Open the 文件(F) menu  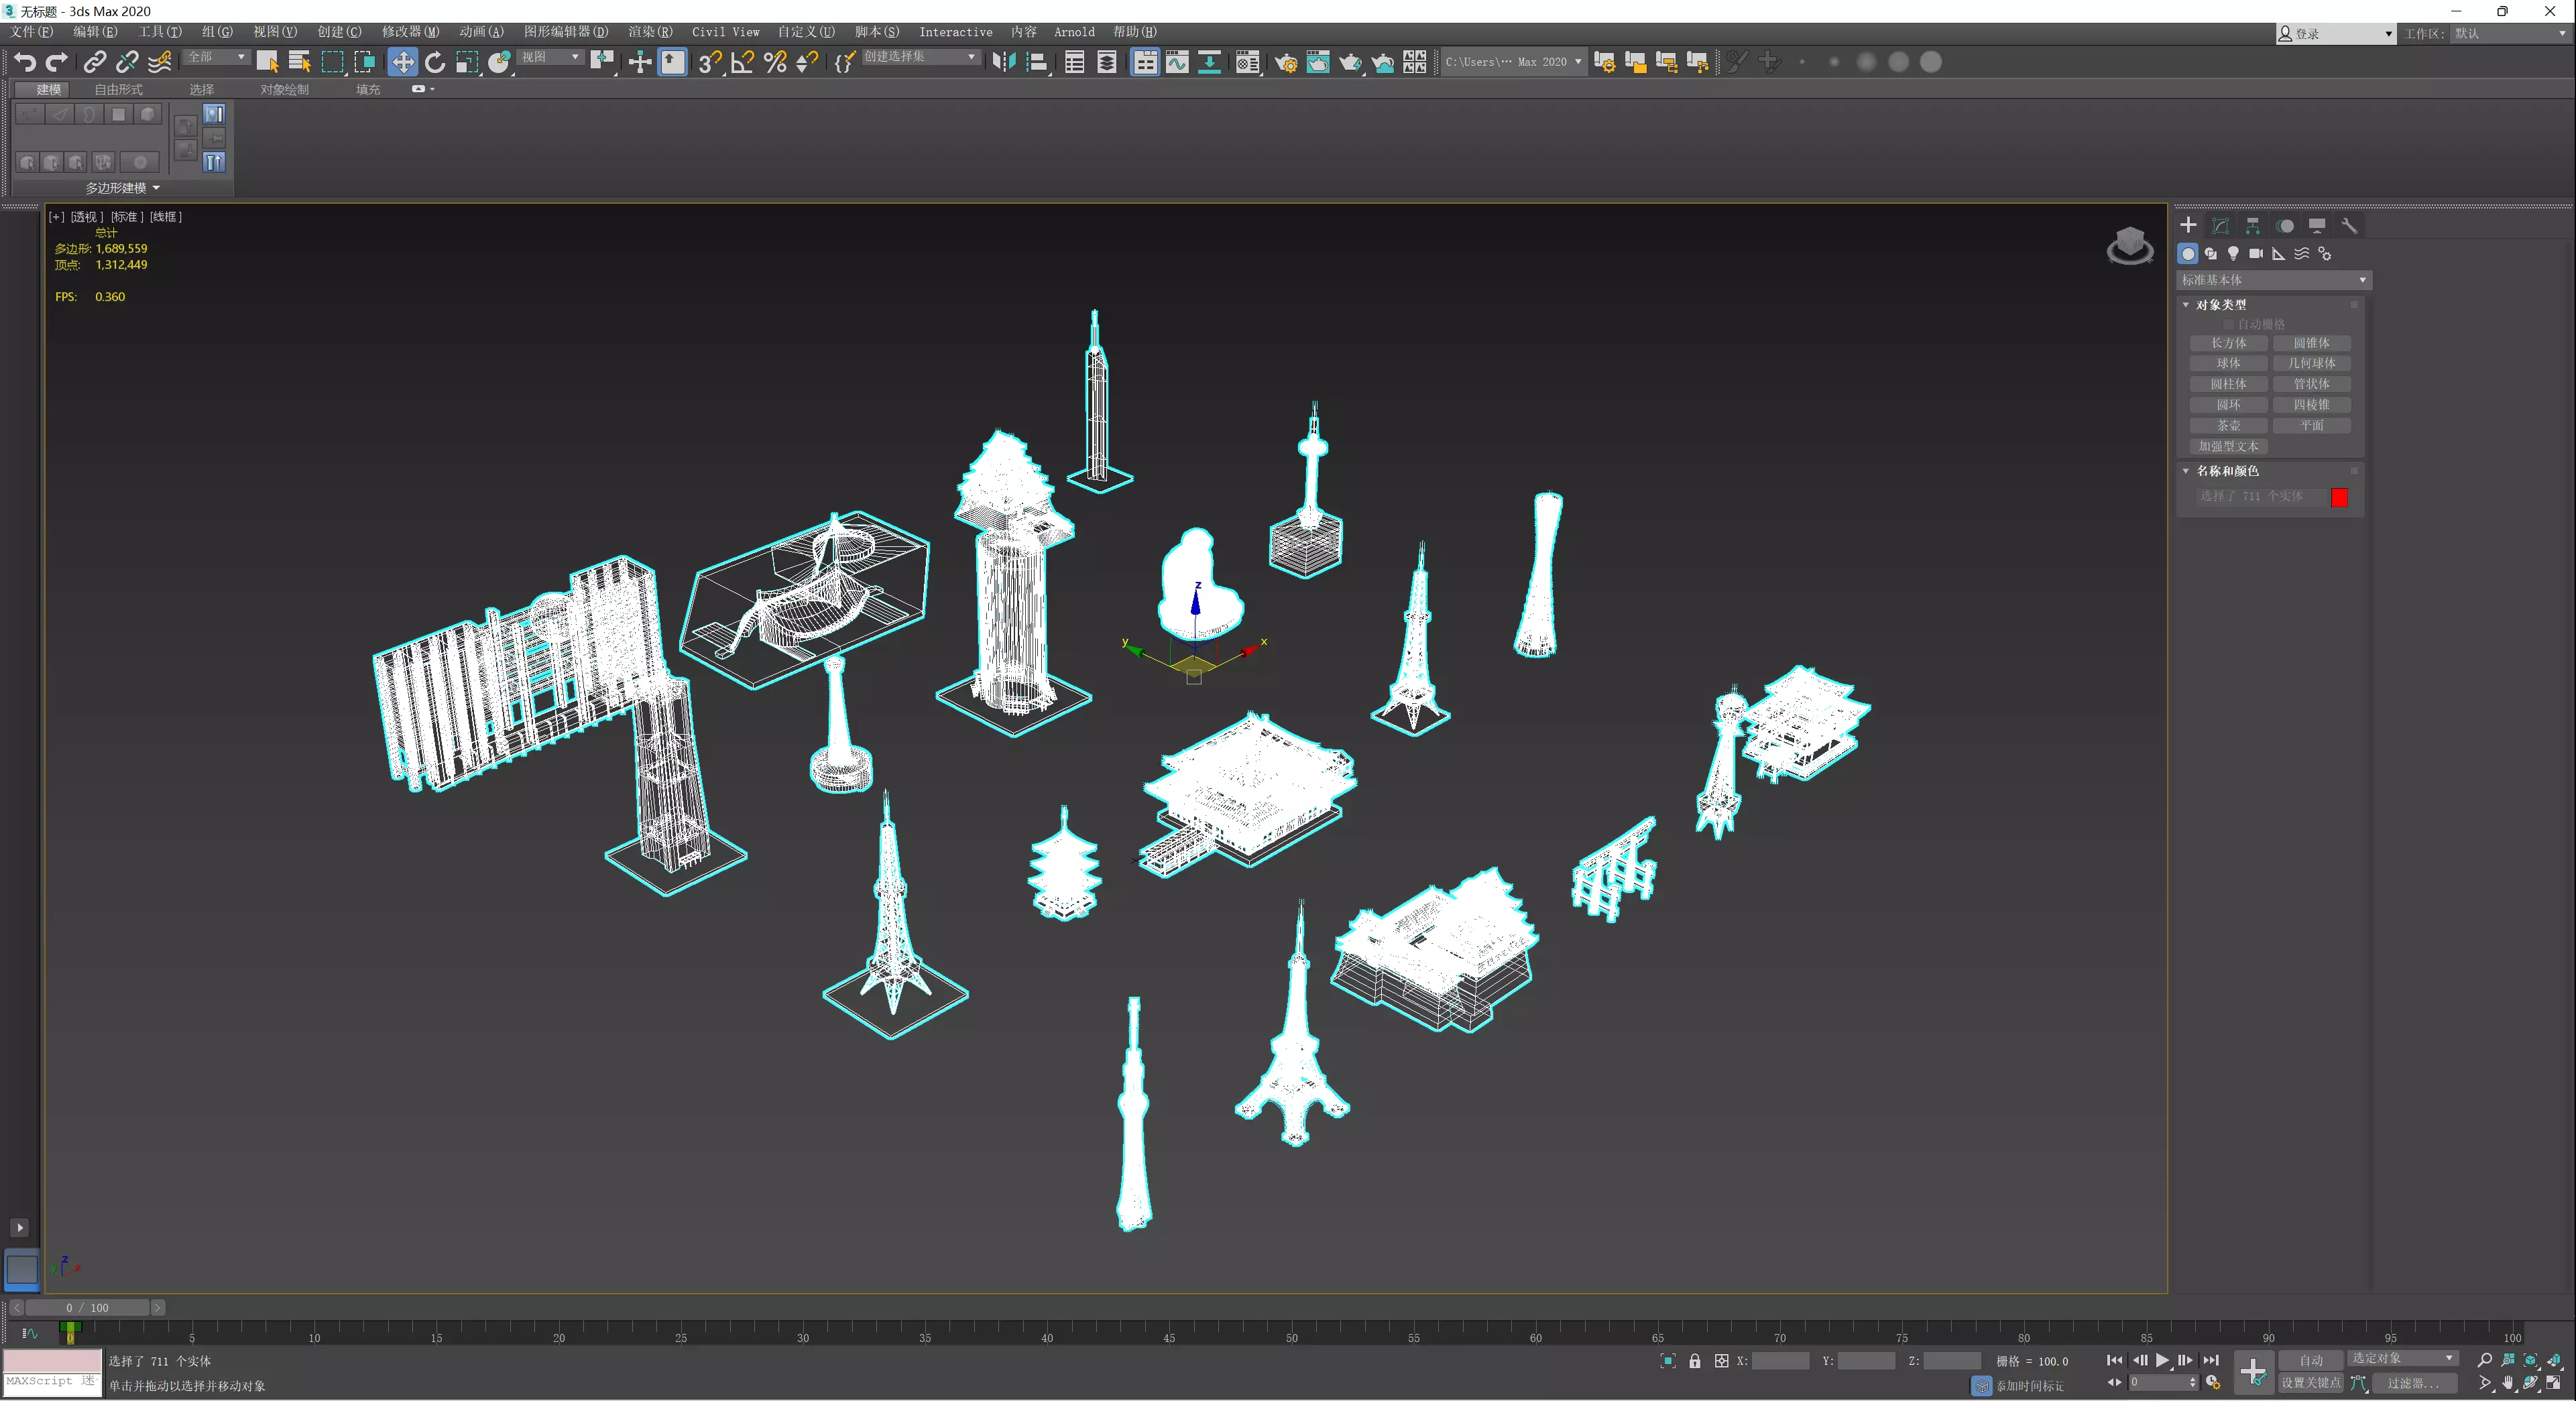(32, 32)
